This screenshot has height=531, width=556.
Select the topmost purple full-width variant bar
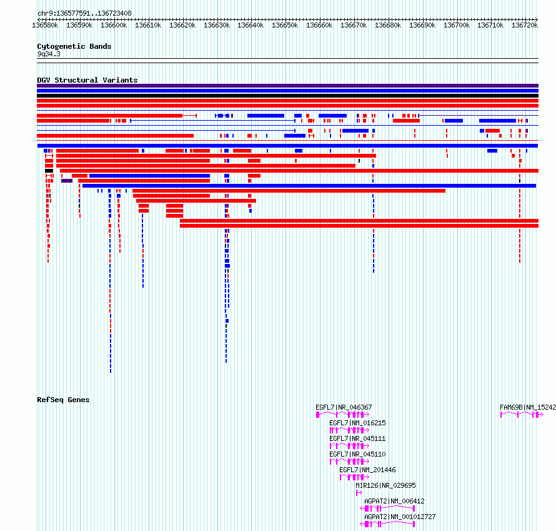287,86
